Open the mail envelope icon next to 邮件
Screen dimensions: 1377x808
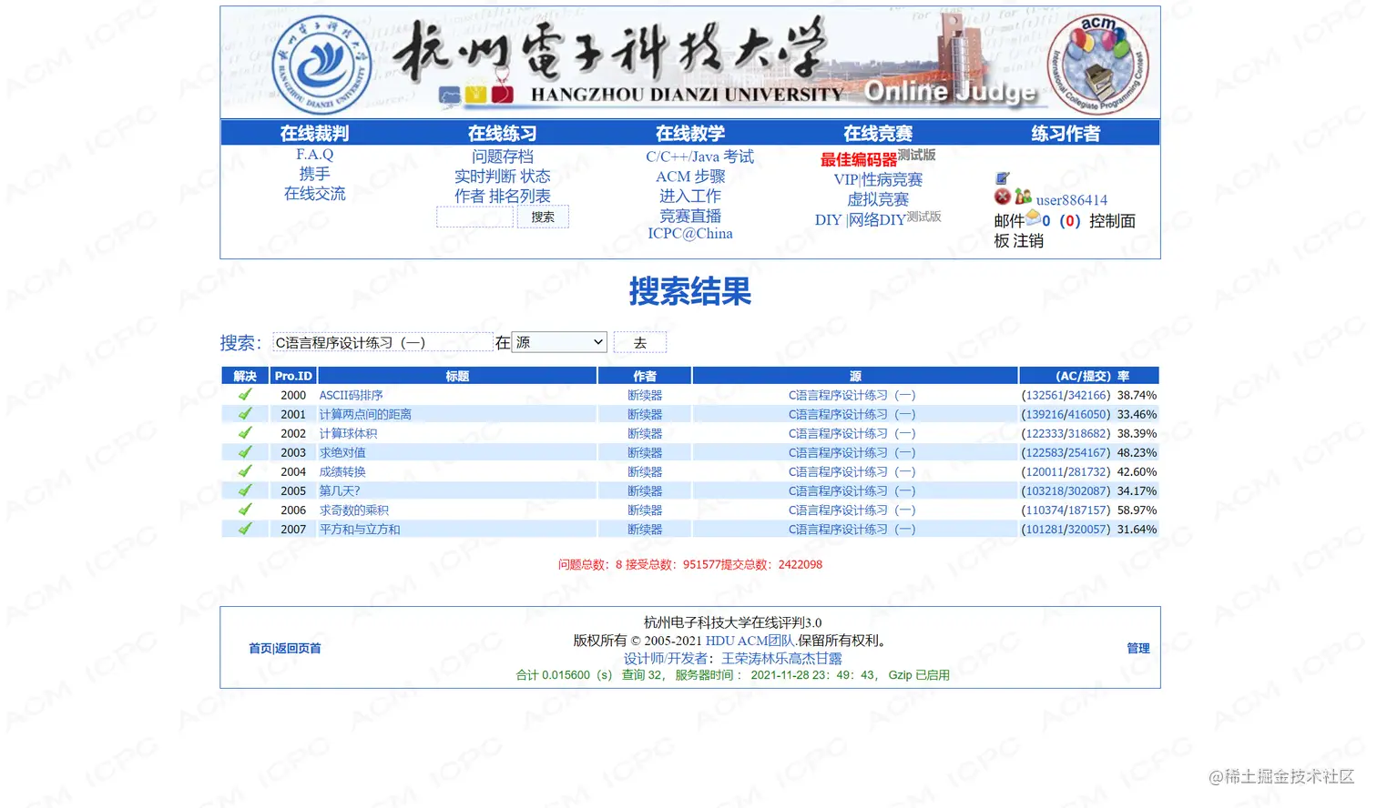(x=1034, y=218)
